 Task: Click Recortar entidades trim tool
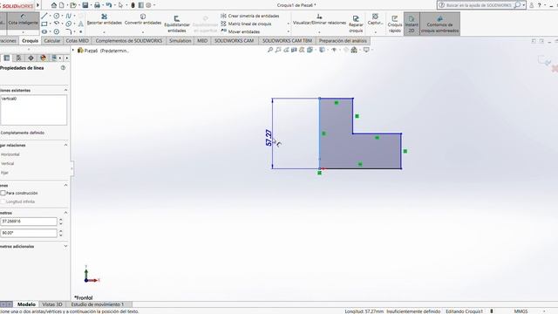tap(105, 19)
